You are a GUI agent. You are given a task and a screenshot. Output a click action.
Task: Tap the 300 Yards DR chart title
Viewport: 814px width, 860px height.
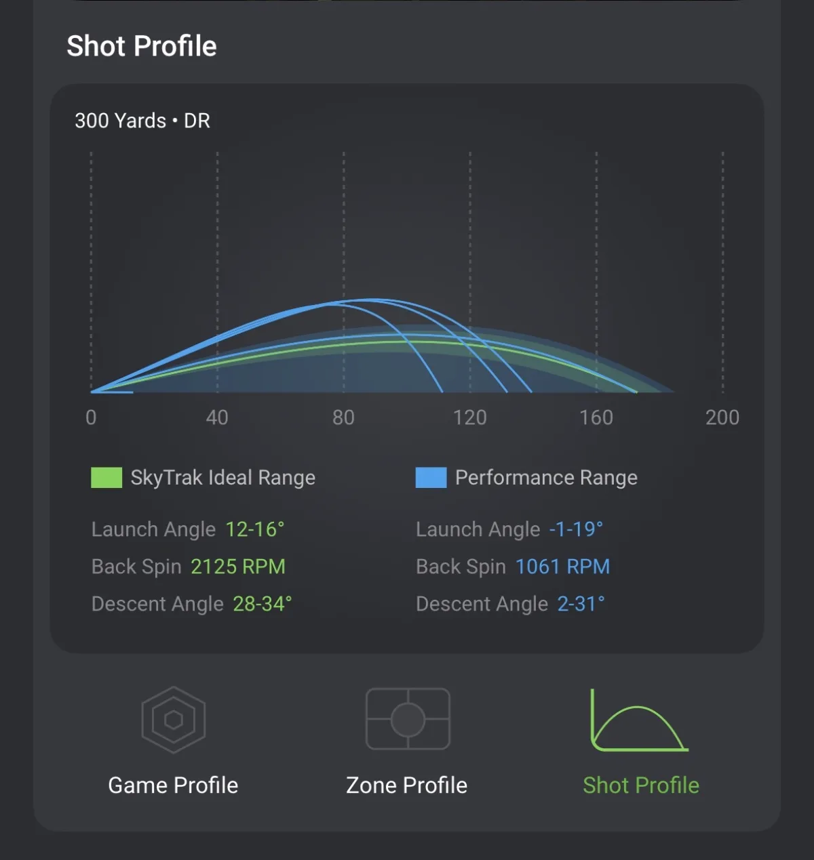142,121
